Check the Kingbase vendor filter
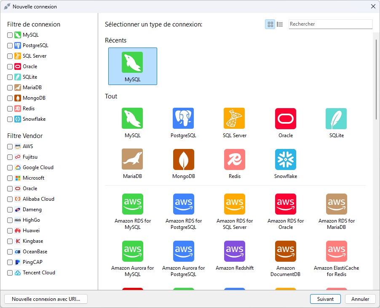 click(x=10, y=241)
